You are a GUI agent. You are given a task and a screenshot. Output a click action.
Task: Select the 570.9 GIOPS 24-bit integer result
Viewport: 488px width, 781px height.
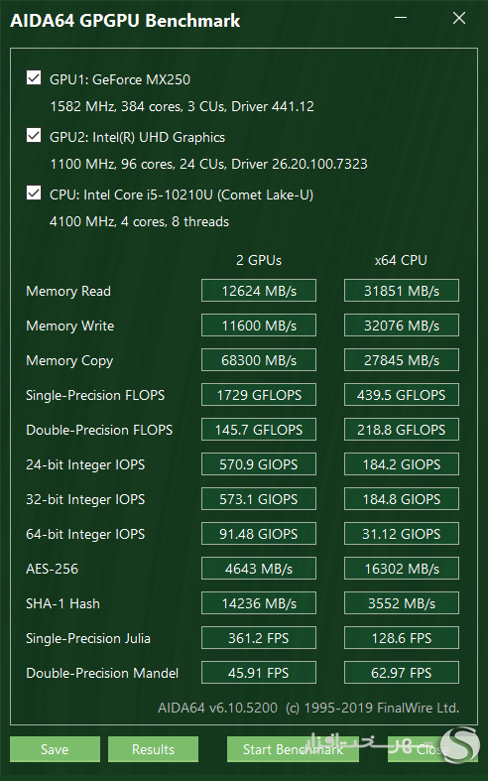(259, 464)
